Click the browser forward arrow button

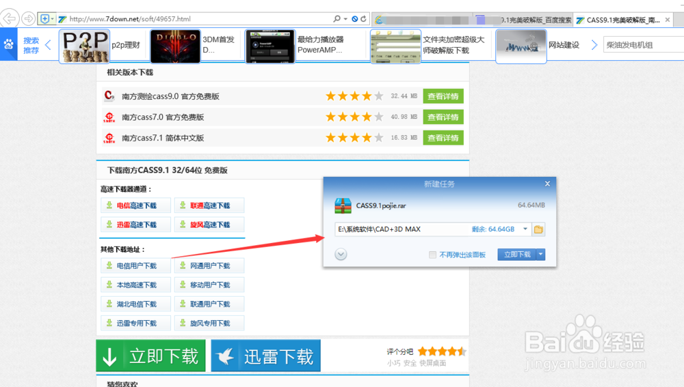(28, 18)
